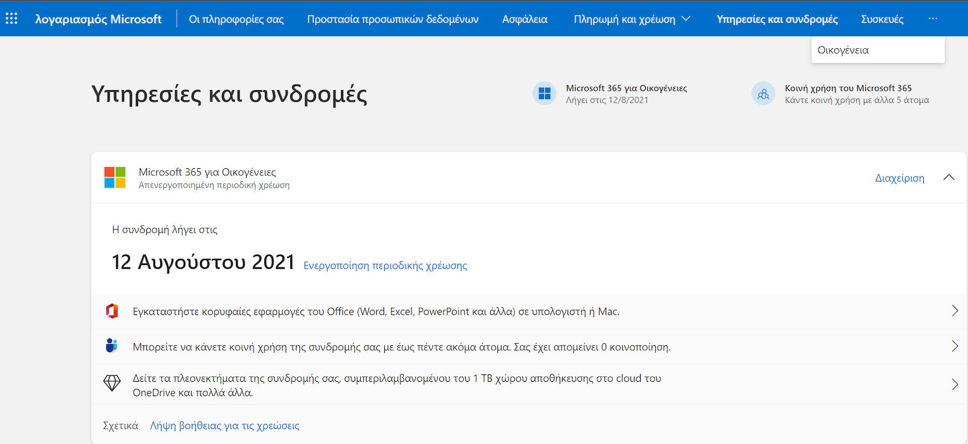Go to Λογαριασμός Microsoft home
Viewport: 968px width, 444px height.
click(x=98, y=19)
